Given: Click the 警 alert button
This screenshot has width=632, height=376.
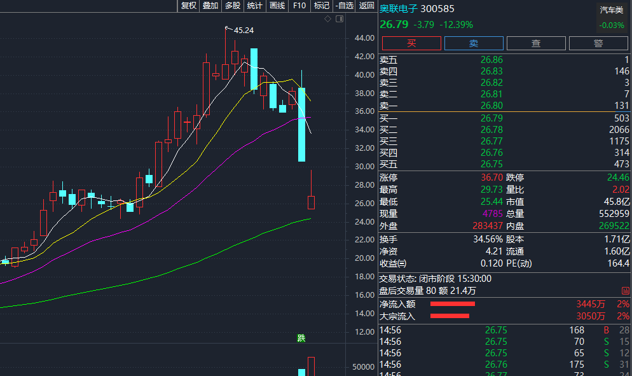Looking at the screenshot, I should coord(598,43).
